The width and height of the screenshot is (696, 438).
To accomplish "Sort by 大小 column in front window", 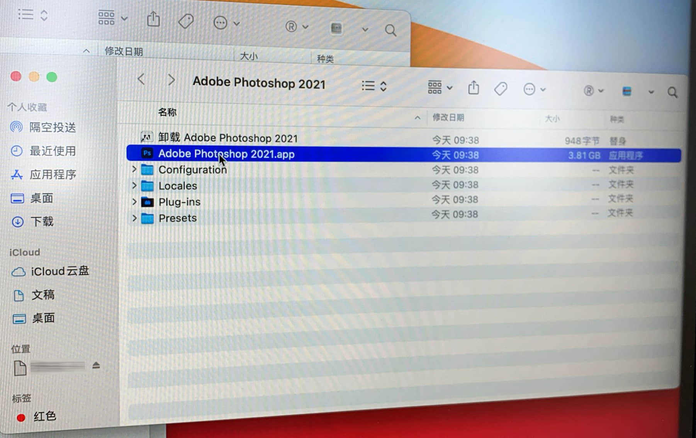I will coord(552,119).
